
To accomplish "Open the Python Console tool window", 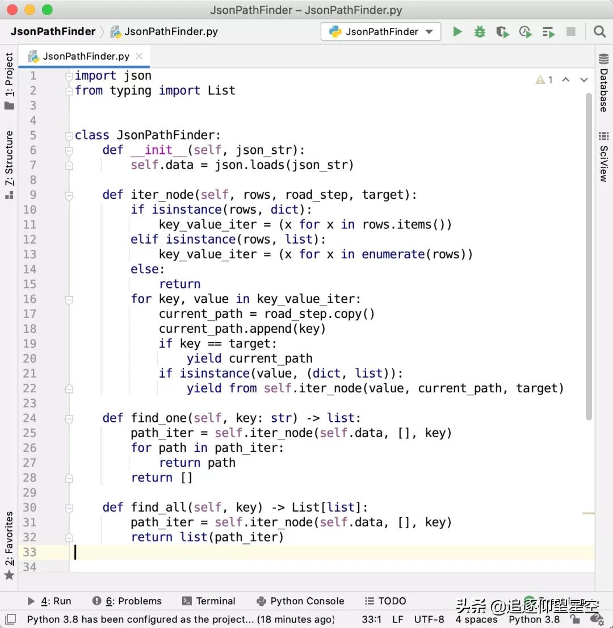I will (300, 601).
